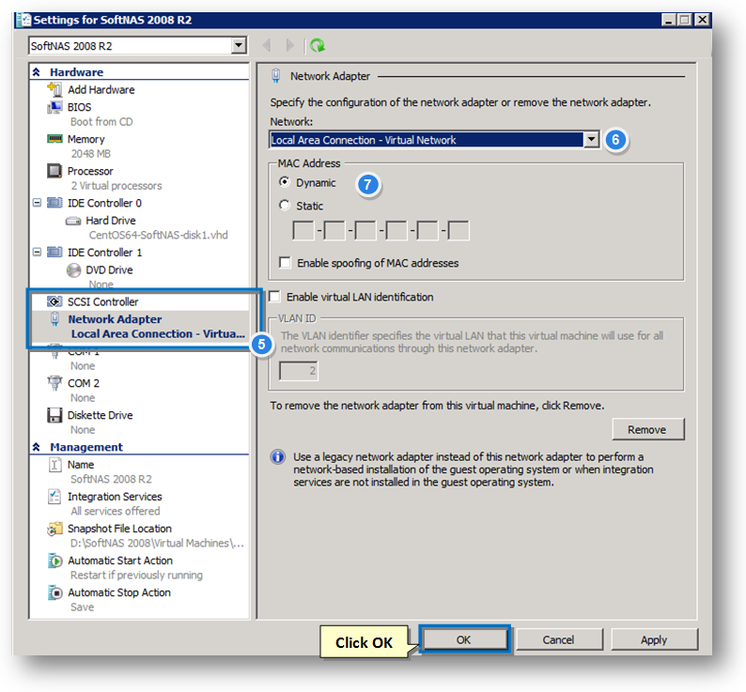Remove the network adapter
The height and width of the screenshot is (692, 746).
tap(647, 429)
